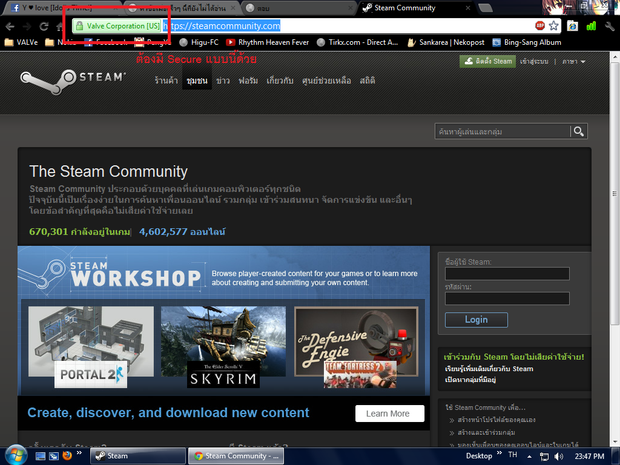The width and height of the screenshot is (620, 465).
Task: Open the IE tab extension icon
Action: (572, 26)
